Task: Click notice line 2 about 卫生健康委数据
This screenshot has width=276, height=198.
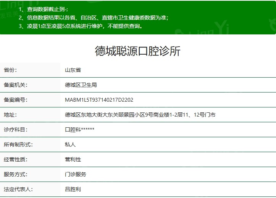Action: [x=94, y=18]
